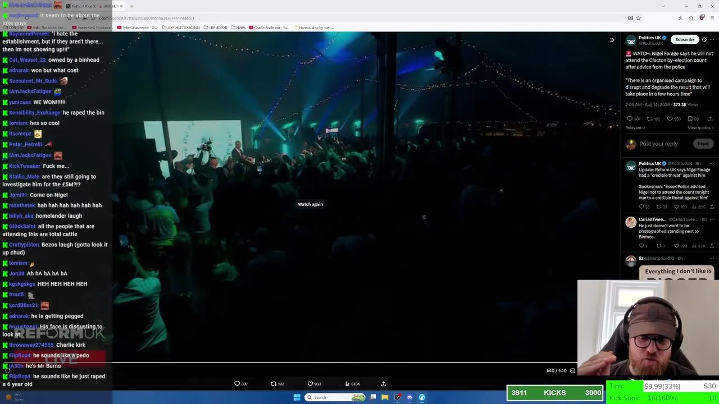
Task: Open Politics UK profile avatar on main post
Action: point(631,41)
